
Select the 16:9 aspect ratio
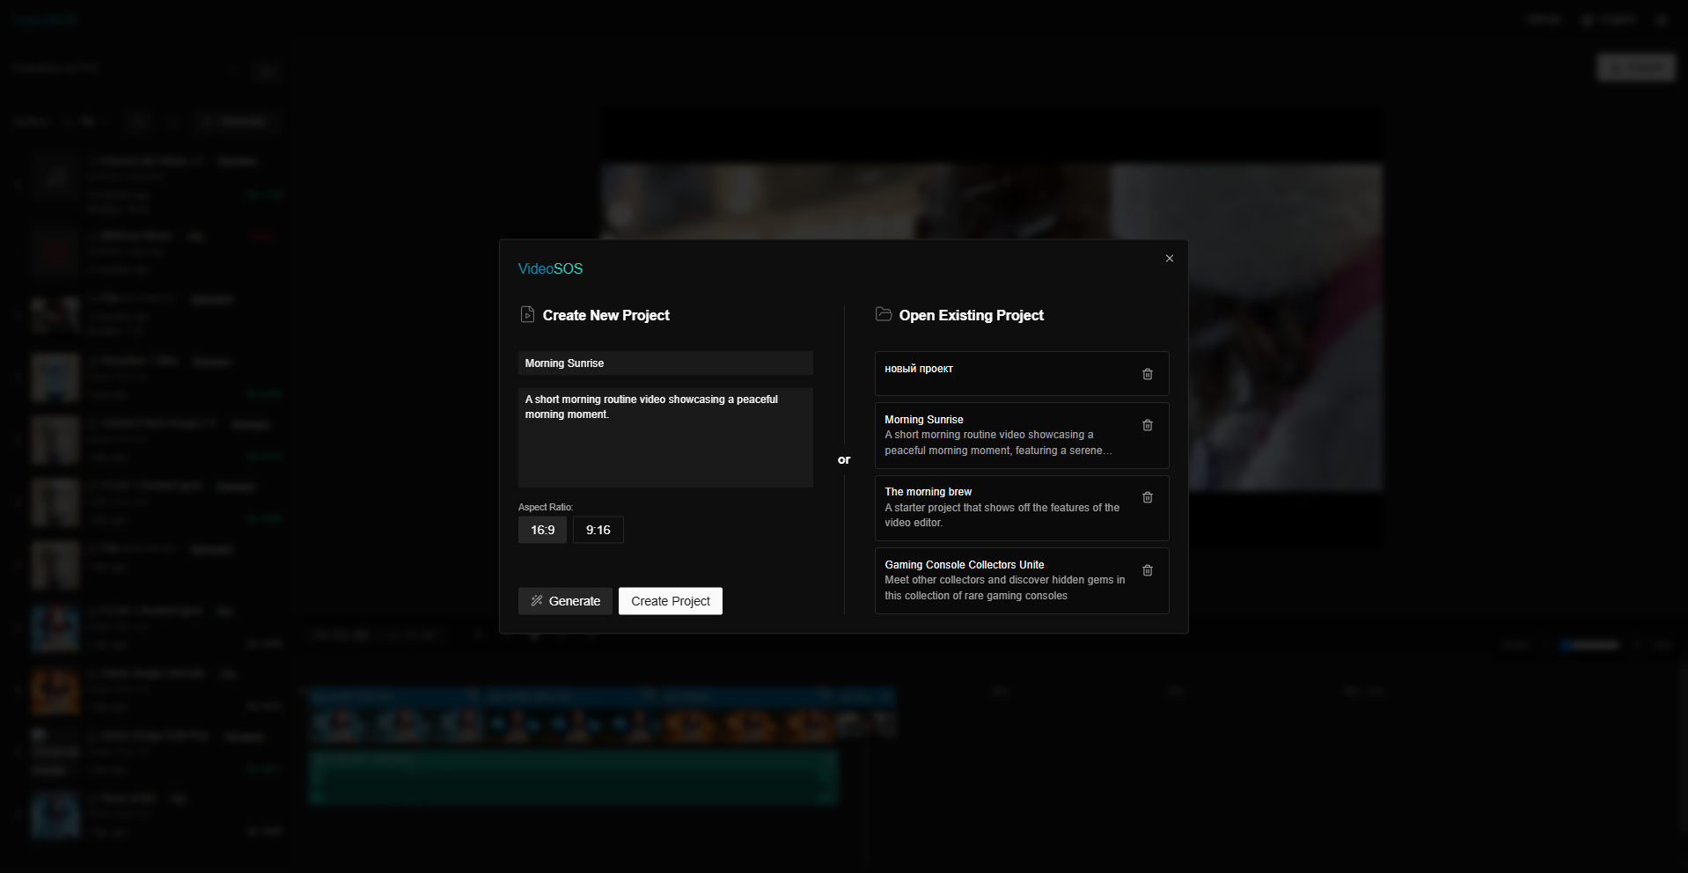[542, 530]
